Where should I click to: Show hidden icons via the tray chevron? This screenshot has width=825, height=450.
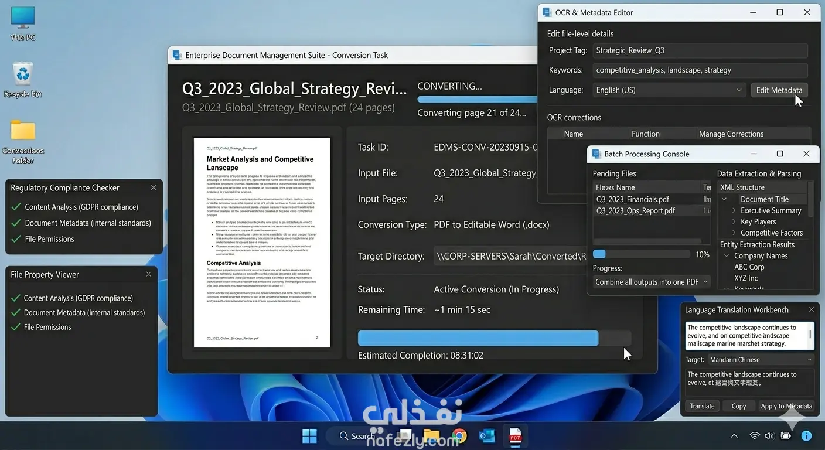pyautogui.click(x=734, y=436)
